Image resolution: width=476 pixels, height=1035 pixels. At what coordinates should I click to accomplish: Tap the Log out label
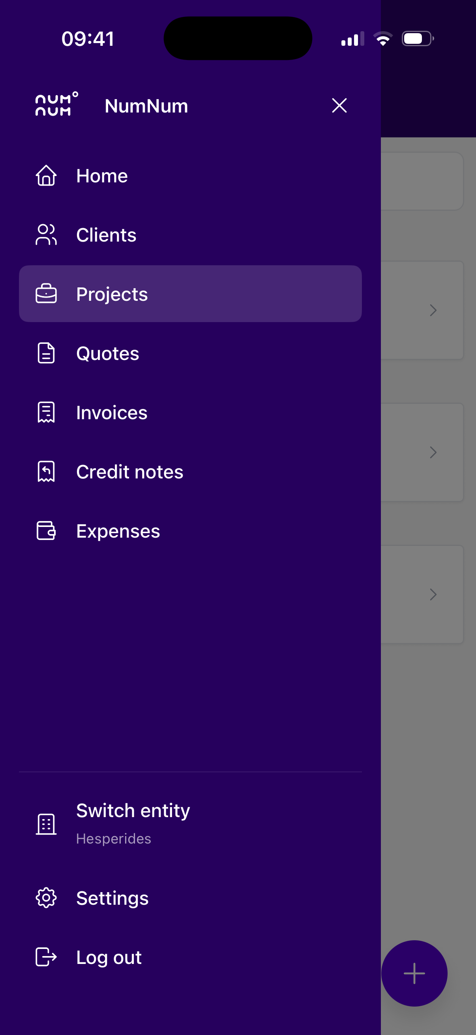pyautogui.click(x=109, y=958)
